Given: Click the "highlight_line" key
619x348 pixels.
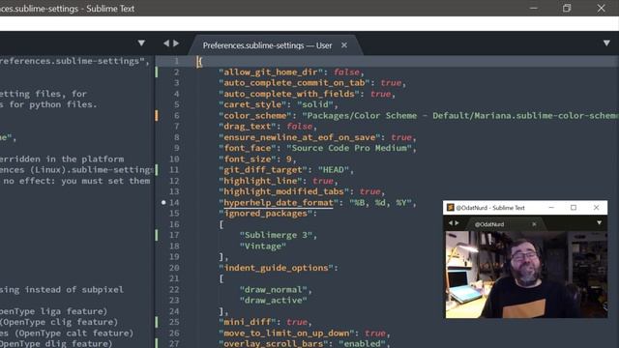Looking at the screenshot, I should [x=260, y=181].
